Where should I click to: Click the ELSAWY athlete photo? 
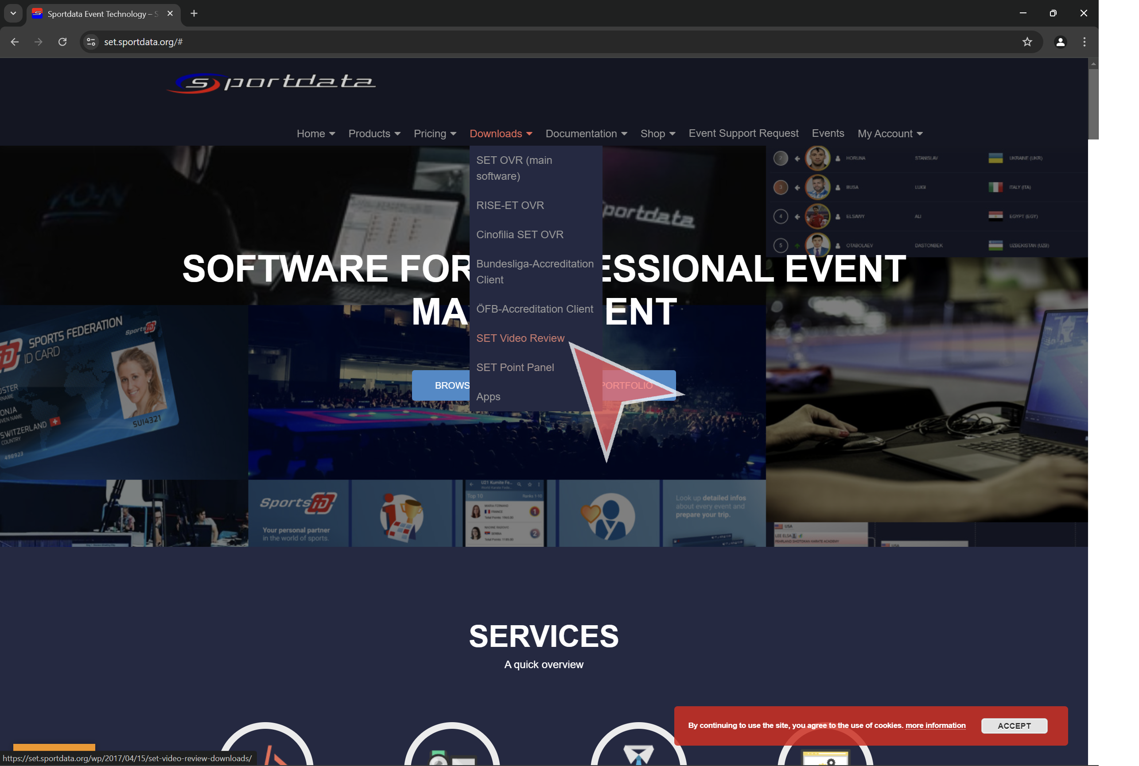[x=817, y=216]
